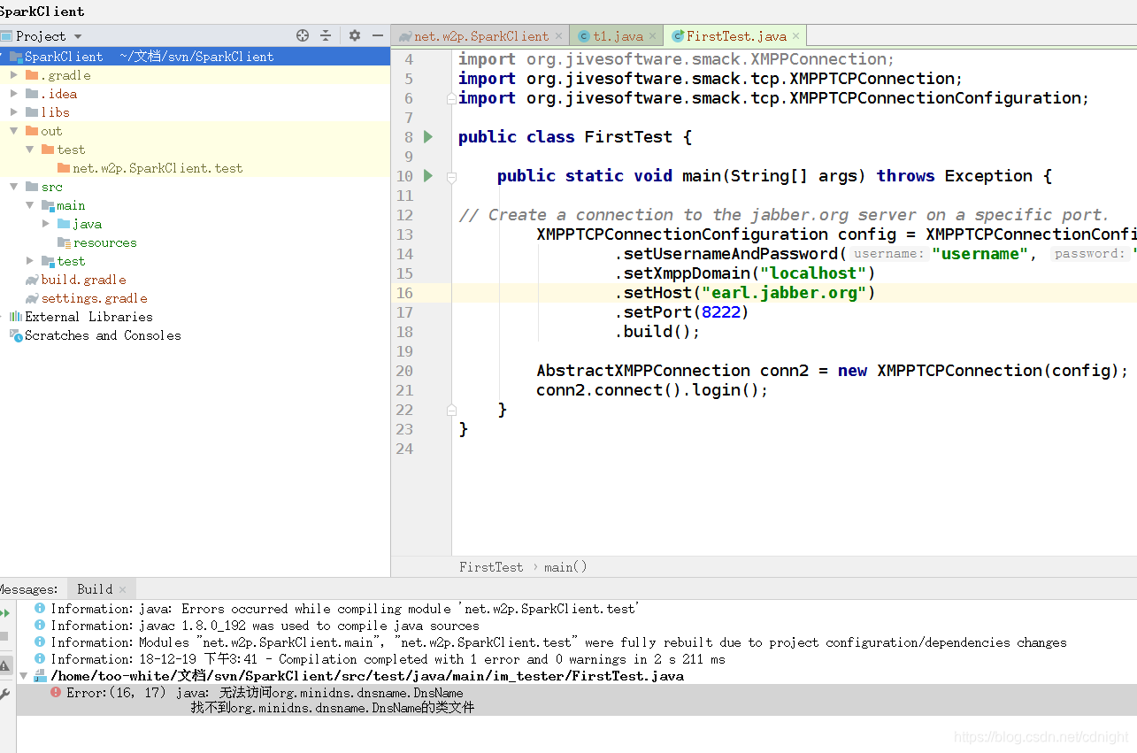Click "localhost" string on line 15
This screenshot has height=753, width=1137.
point(813,273)
